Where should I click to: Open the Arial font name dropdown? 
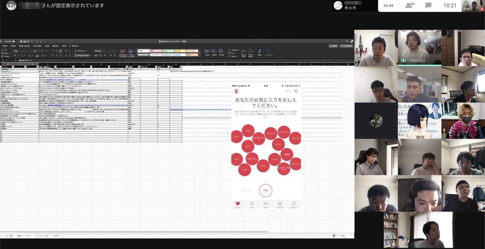tap(23, 51)
